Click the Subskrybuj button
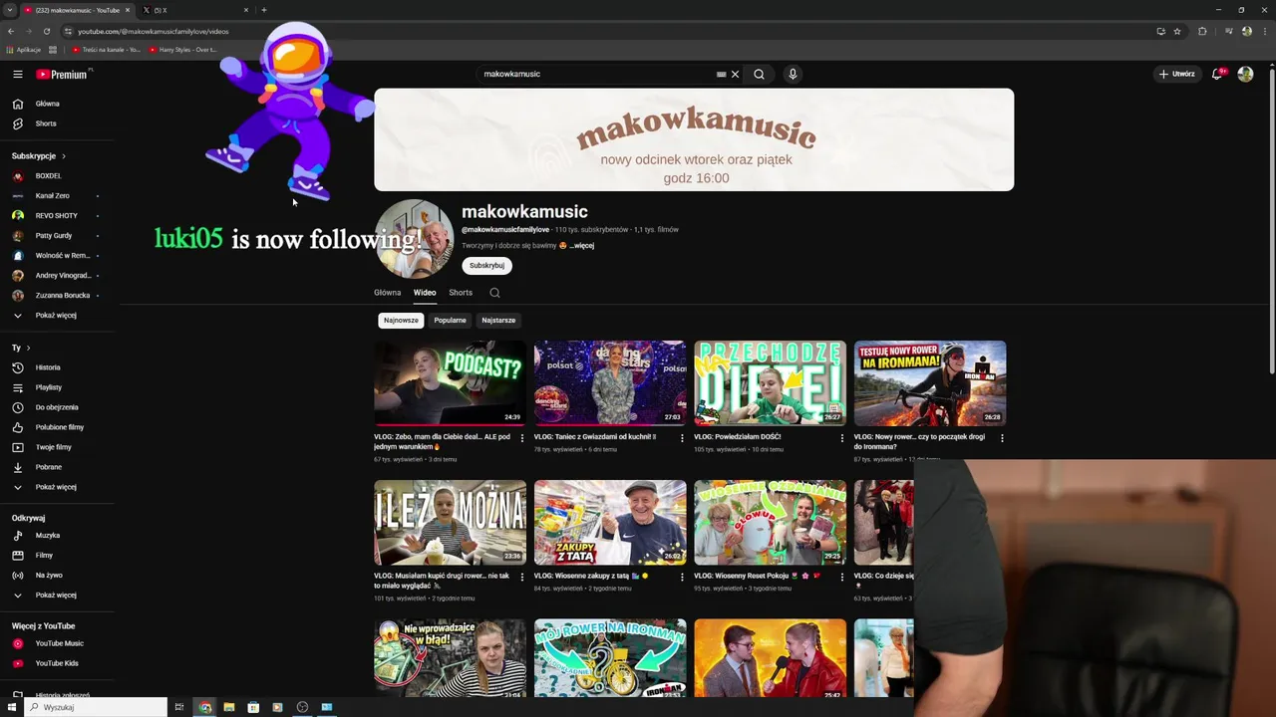Viewport: 1276px width, 717px height. point(486,266)
